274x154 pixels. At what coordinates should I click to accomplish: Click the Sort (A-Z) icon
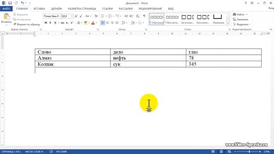(x=138, y=16)
